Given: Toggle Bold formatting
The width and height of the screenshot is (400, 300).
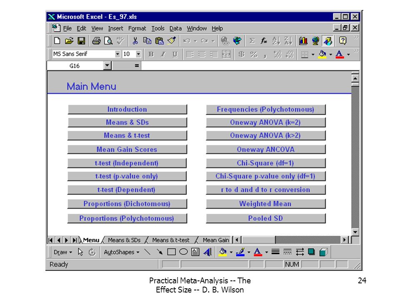Looking at the screenshot, I should coord(151,54).
